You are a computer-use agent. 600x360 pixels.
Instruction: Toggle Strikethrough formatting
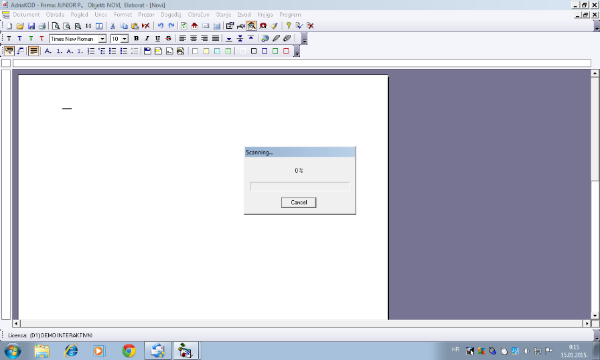click(168, 39)
